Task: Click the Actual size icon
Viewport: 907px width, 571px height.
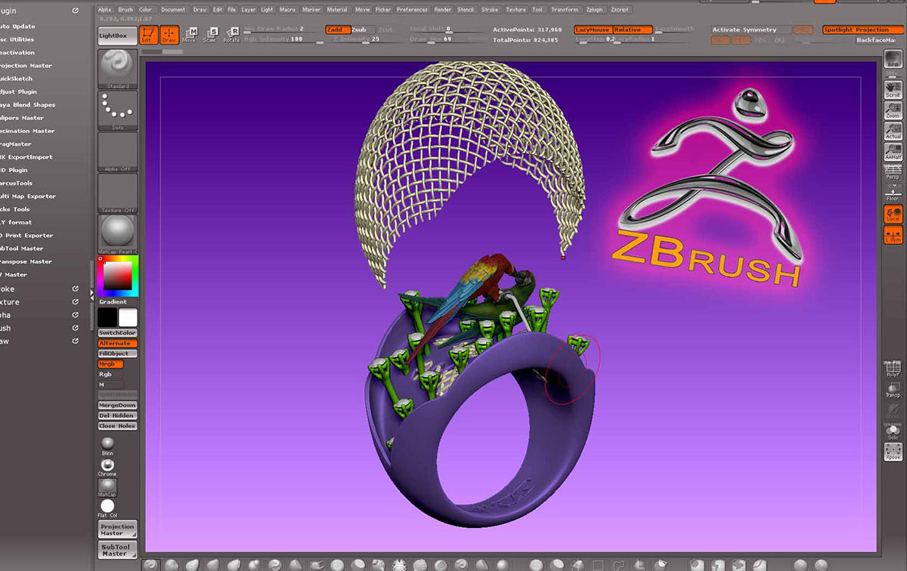Action: tap(893, 131)
